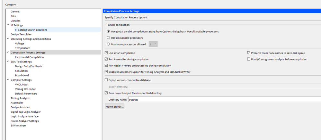The width and height of the screenshot is (321, 140).
Task: Click the More Settings button
Action: (x=114, y=106)
